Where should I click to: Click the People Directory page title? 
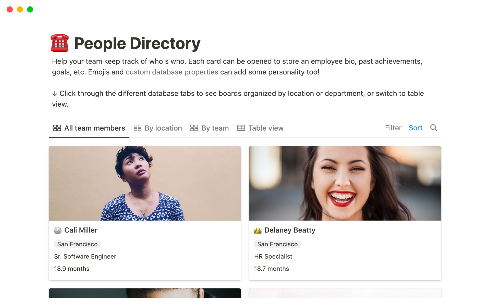[x=137, y=43]
